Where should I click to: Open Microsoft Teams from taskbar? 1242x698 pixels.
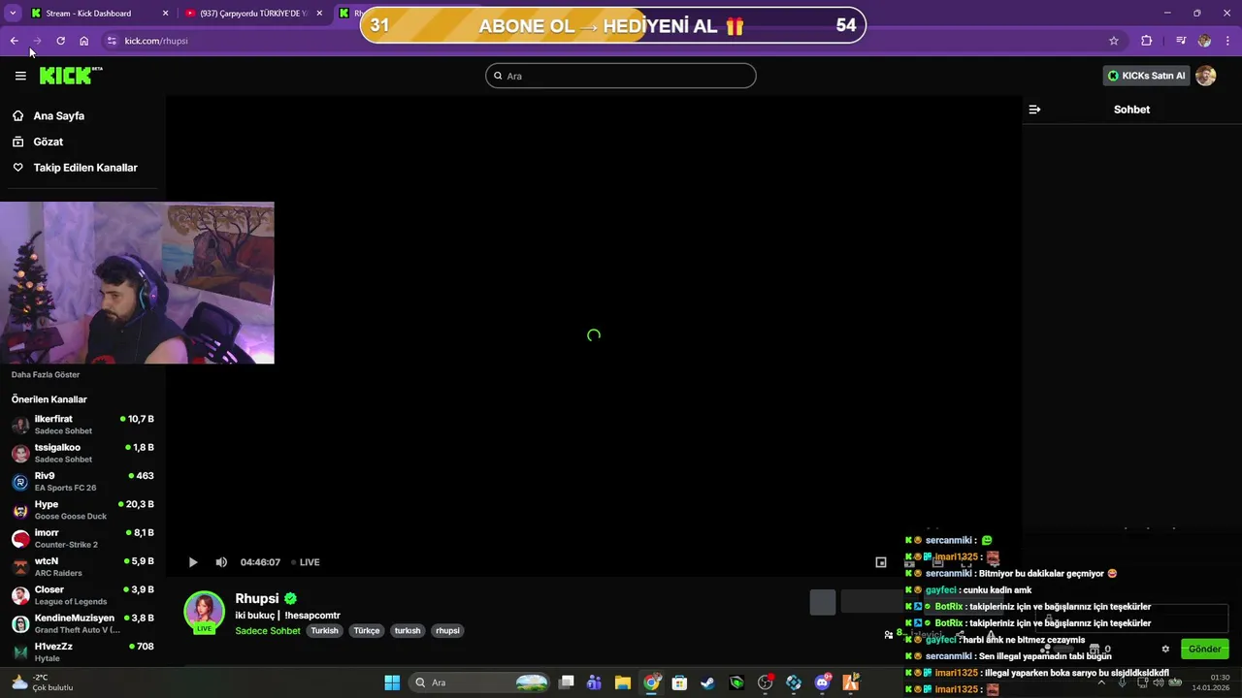tap(594, 682)
